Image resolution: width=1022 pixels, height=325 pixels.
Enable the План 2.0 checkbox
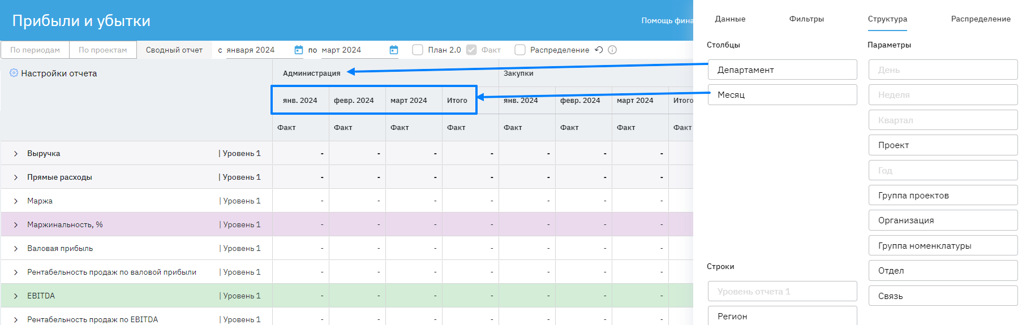click(x=418, y=50)
